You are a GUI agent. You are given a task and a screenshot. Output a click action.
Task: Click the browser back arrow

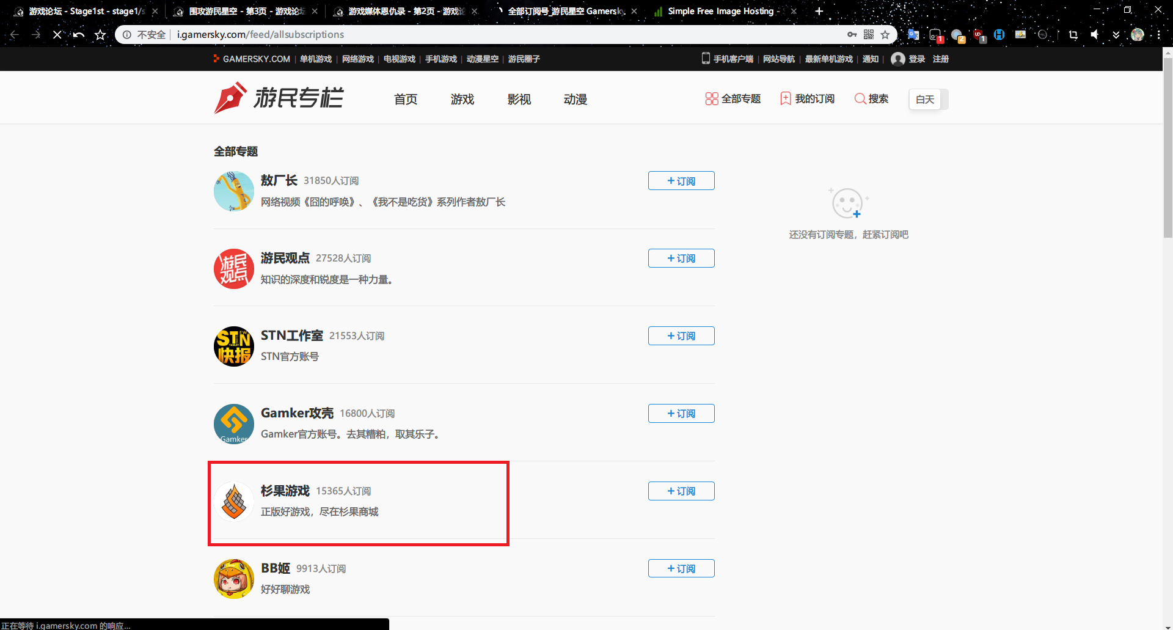pos(14,35)
